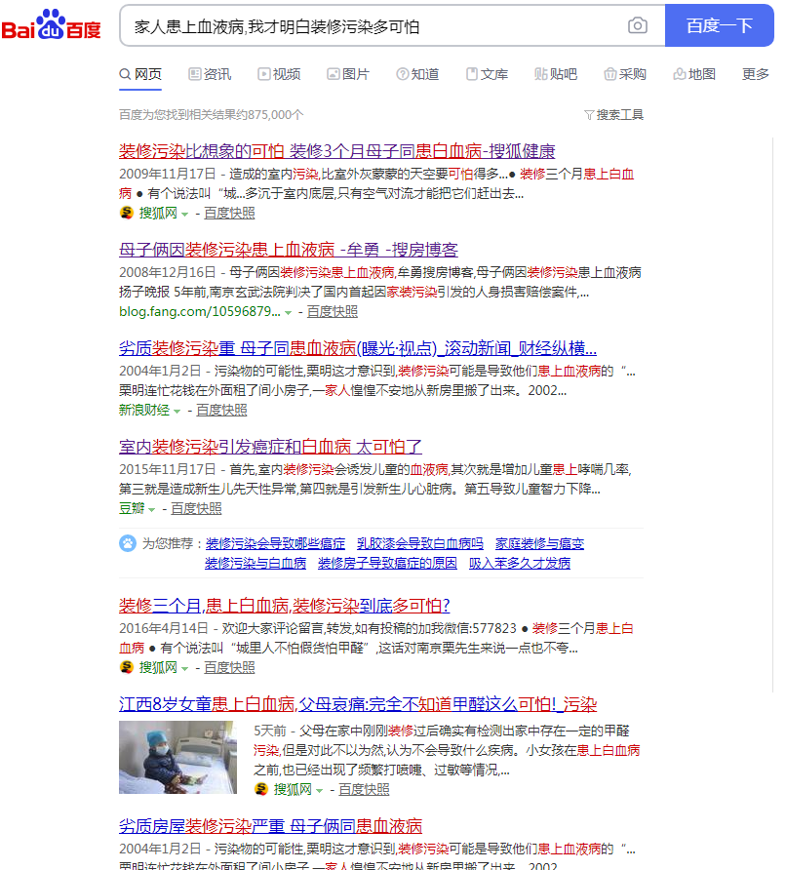Open 百度快照 beside 新浪财经

pyautogui.click(x=221, y=410)
